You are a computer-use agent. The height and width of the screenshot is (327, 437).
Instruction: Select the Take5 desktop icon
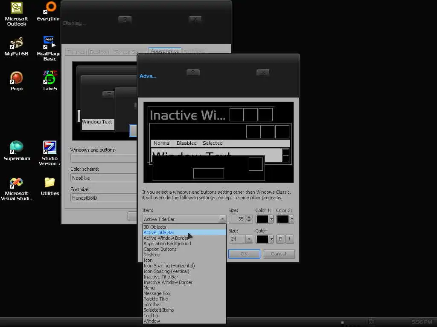click(x=50, y=81)
